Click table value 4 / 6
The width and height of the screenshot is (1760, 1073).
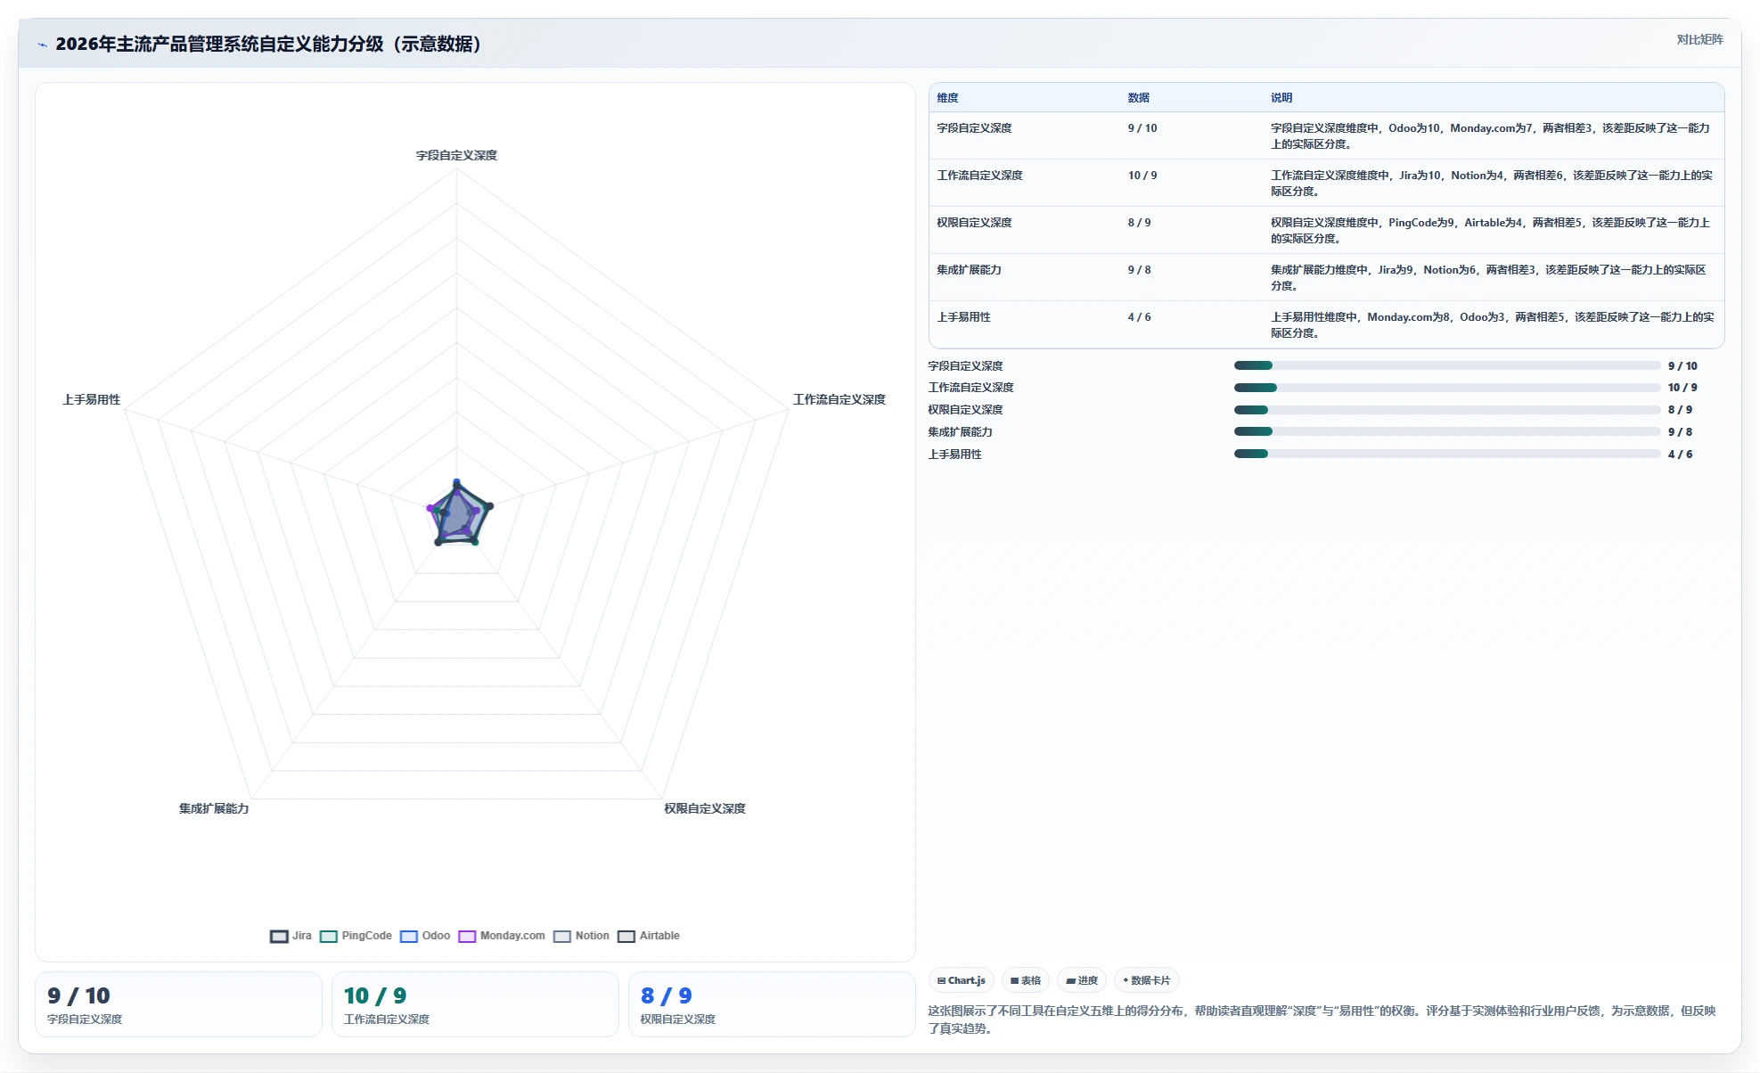(x=1139, y=317)
